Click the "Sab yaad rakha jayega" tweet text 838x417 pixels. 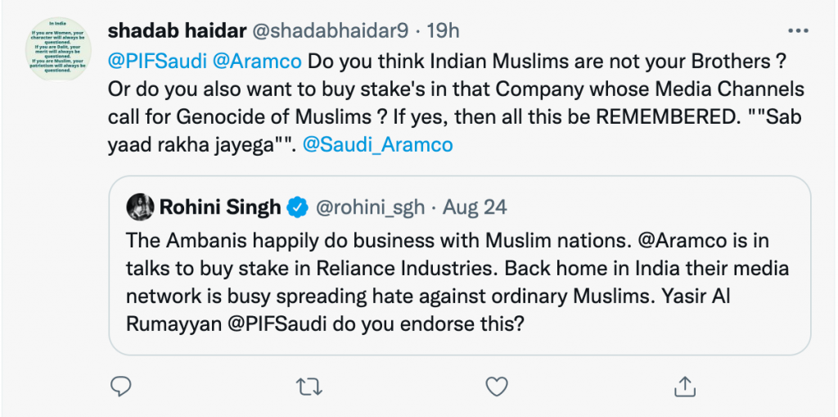(x=205, y=145)
